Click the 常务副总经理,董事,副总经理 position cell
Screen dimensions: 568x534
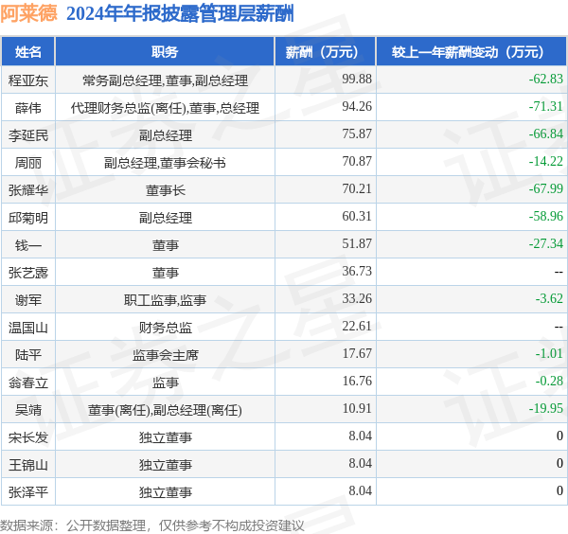pos(165,80)
